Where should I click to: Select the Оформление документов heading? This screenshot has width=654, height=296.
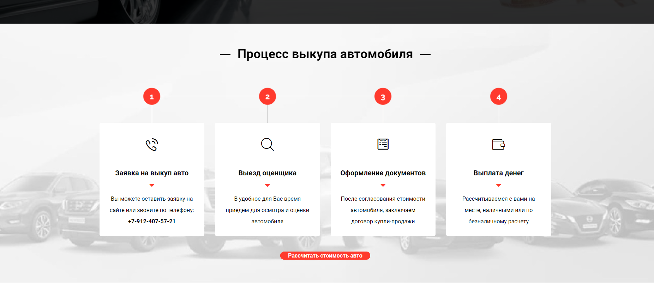pos(383,173)
